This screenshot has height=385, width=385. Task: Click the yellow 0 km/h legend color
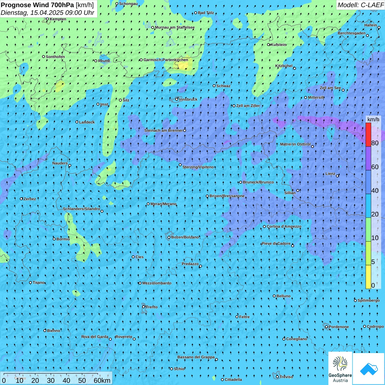[368, 277]
